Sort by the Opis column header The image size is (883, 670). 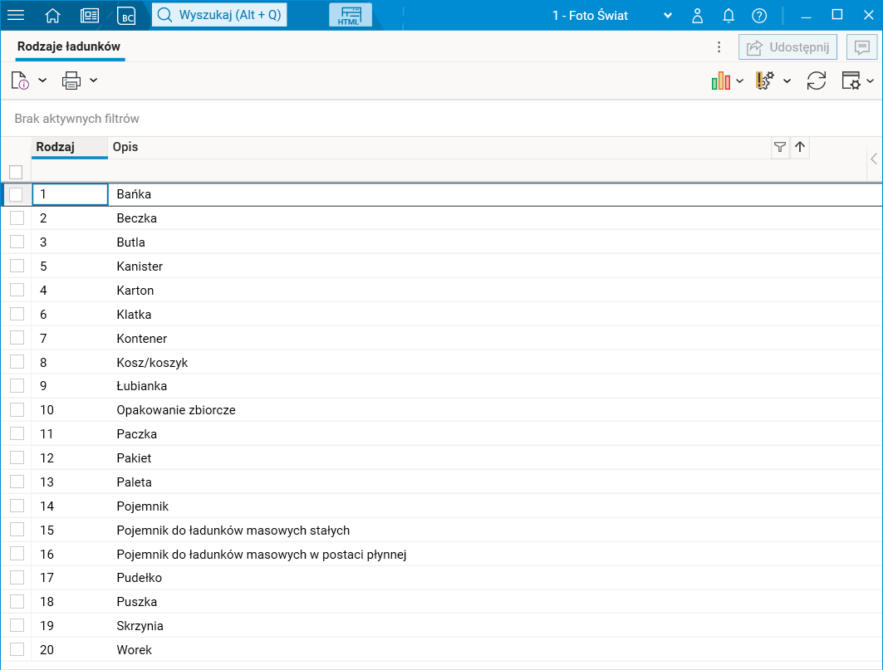click(125, 147)
